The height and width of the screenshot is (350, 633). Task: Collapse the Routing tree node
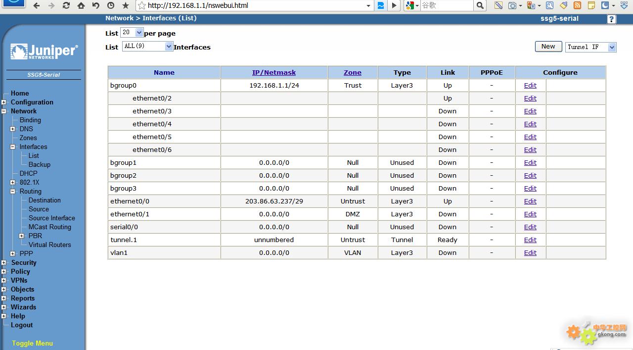[x=13, y=192]
